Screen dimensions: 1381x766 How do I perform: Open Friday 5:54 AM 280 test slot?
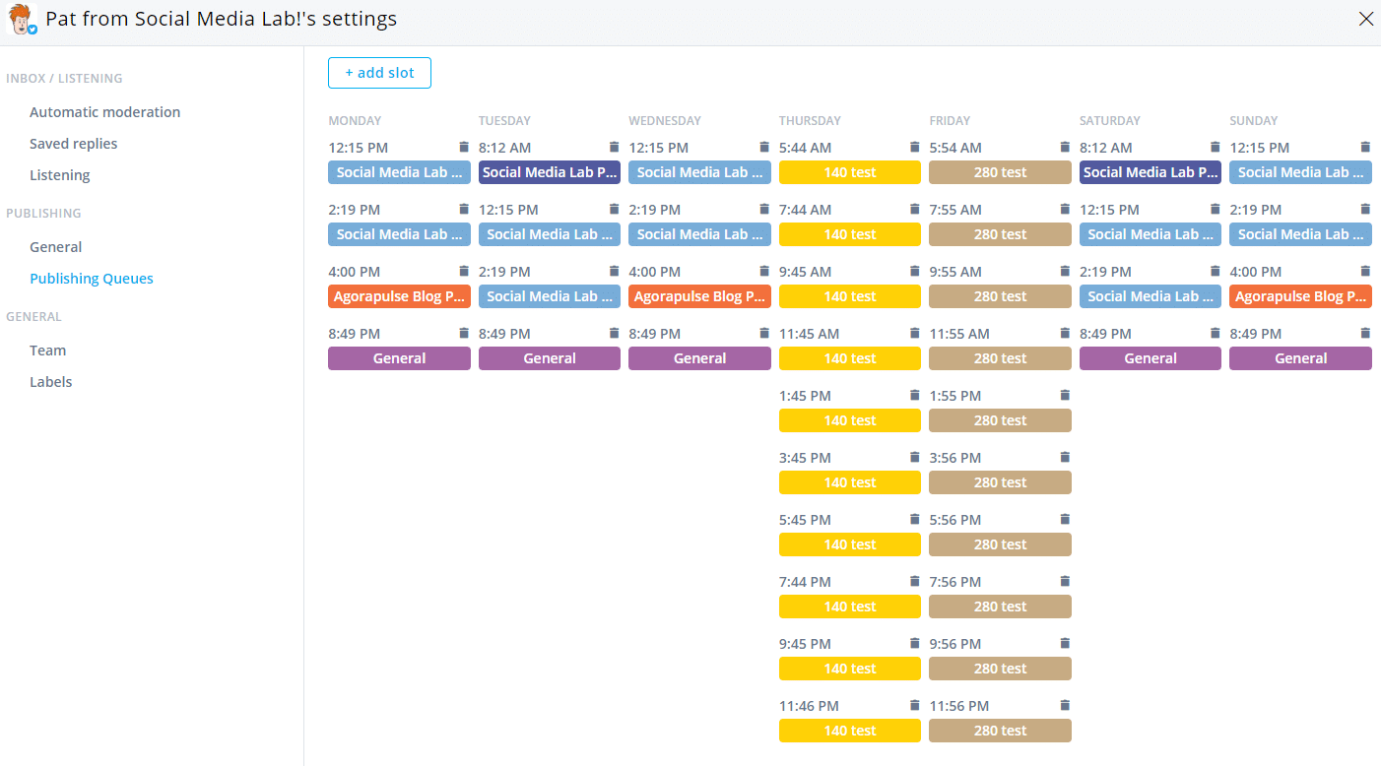click(x=1000, y=172)
